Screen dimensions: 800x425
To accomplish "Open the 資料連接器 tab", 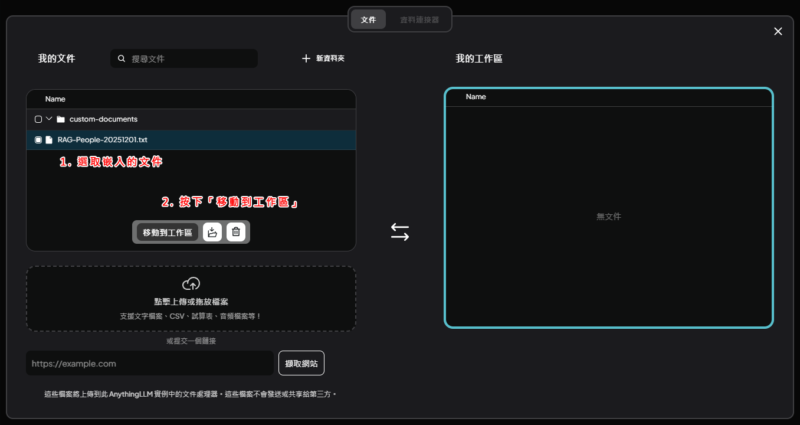I will [419, 19].
